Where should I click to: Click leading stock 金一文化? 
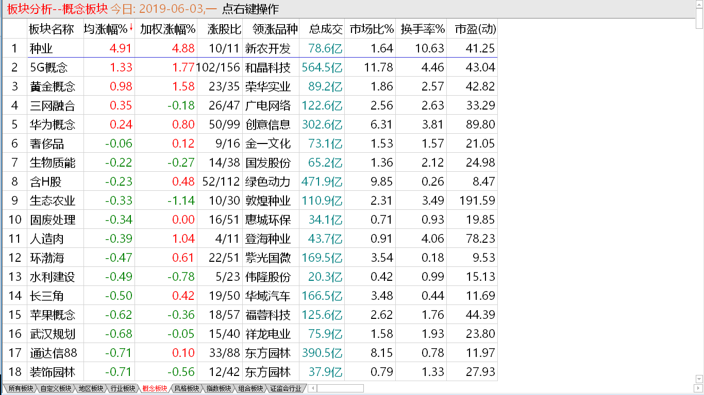click(268, 143)
